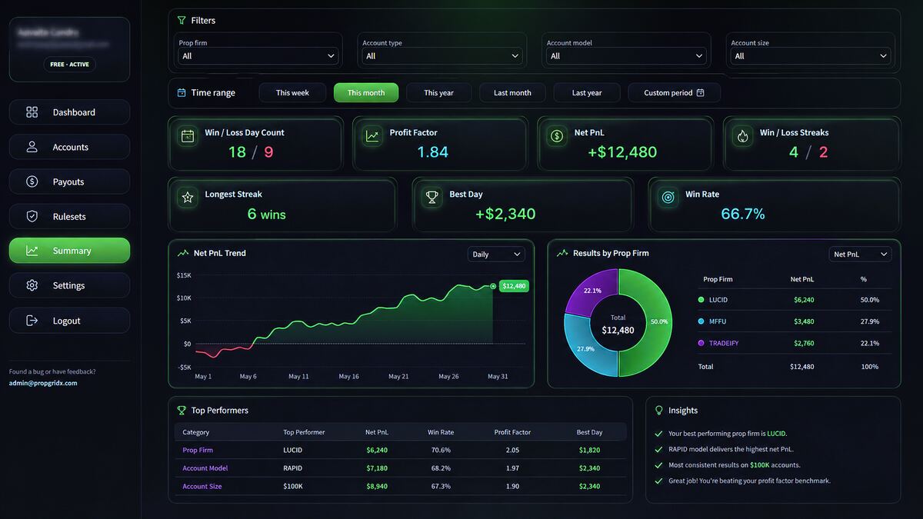Image resolution: width=923 pixels, height=519 pixels.
Task: Click the Insights lightbulb icon
Action: [659, 411]
